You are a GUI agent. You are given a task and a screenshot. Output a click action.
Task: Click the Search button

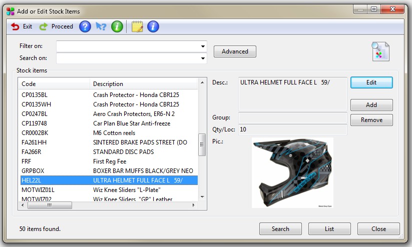tap(280, 229)
